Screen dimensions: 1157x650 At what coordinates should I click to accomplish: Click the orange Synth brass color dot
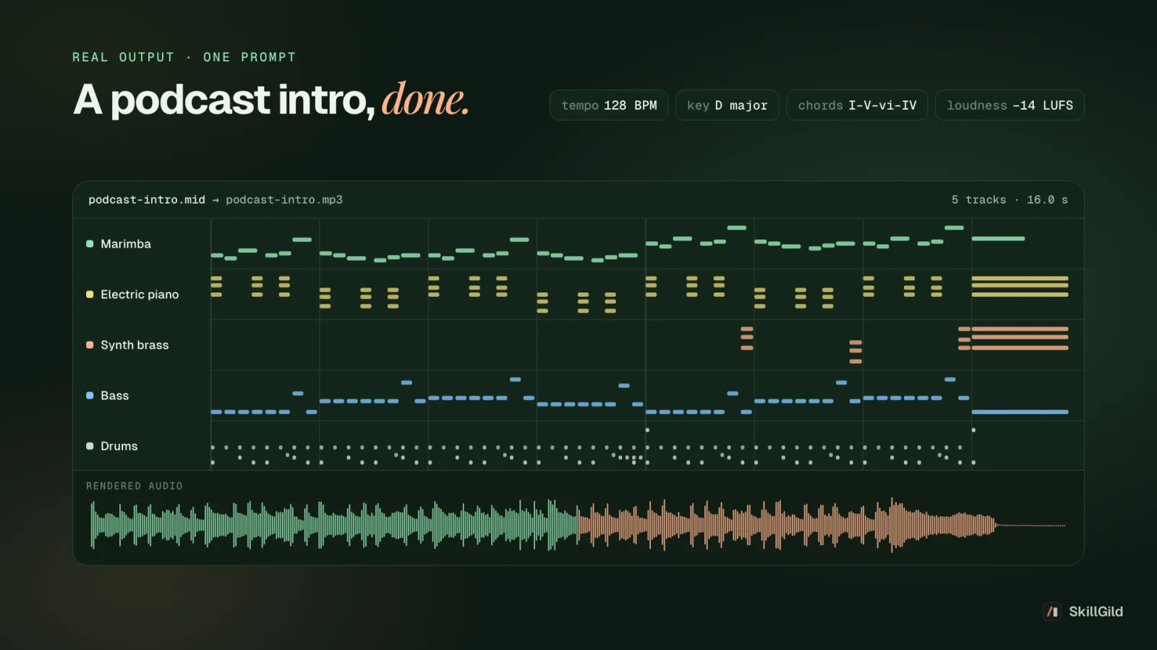[x=90, y=345]
